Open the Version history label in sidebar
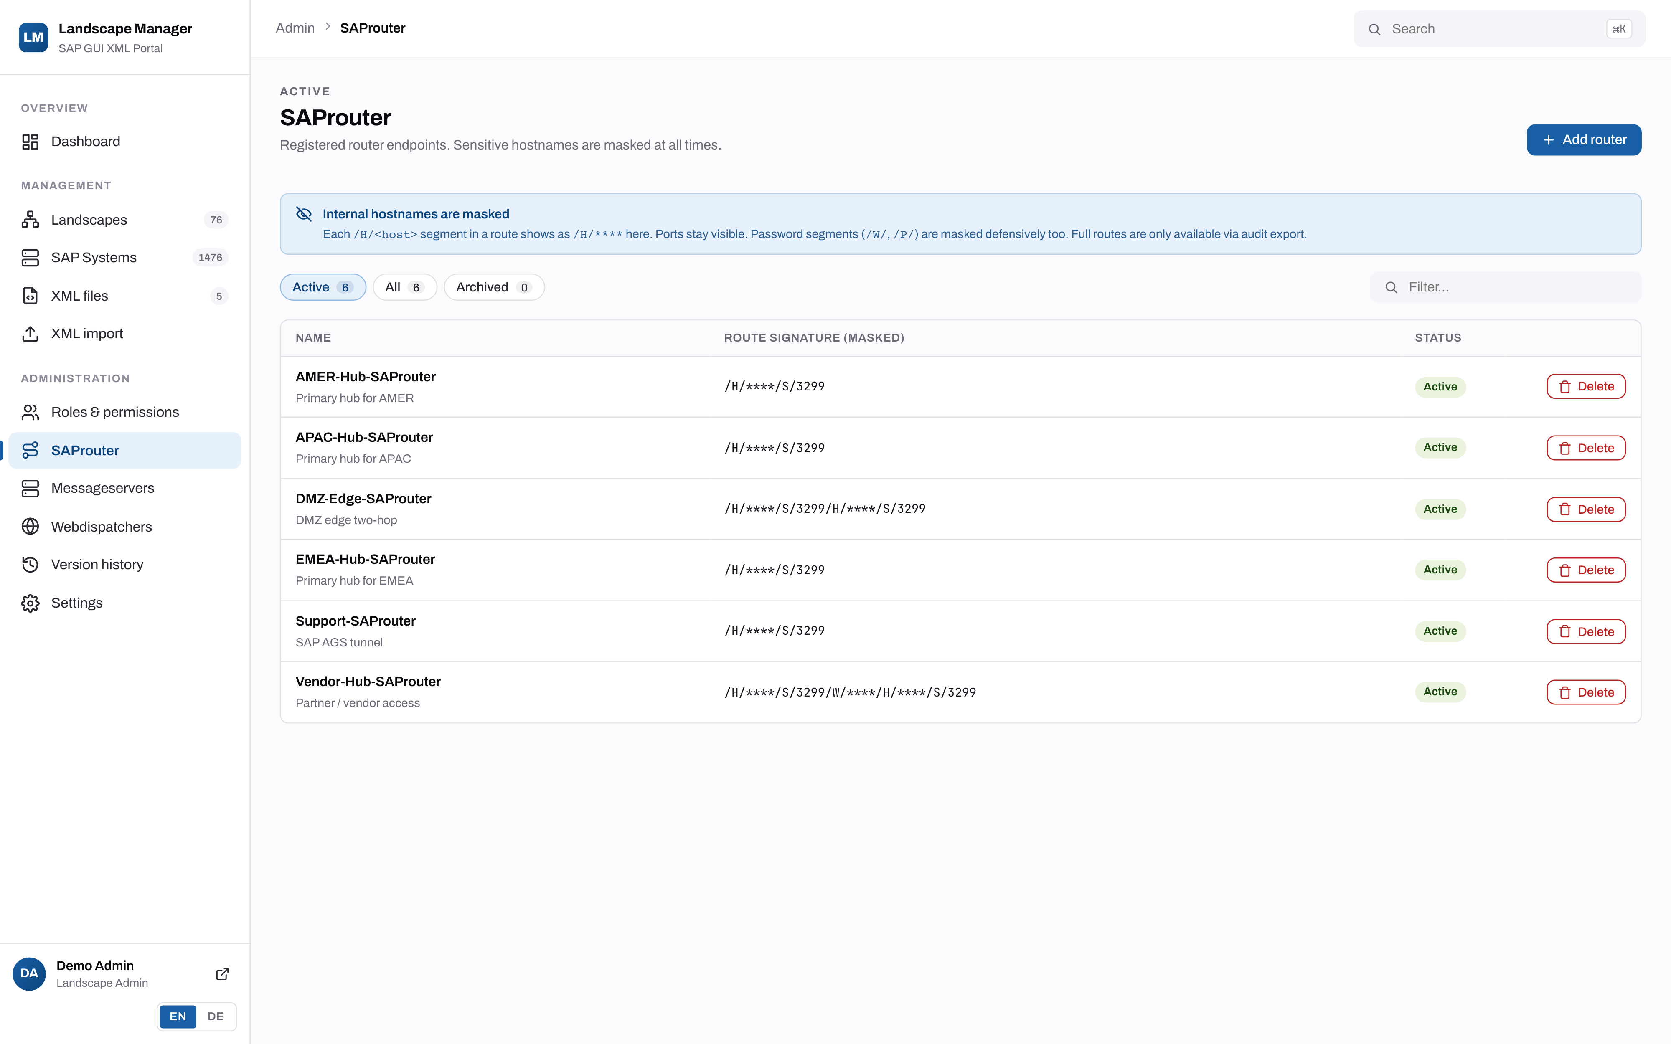 pos(97,565)
